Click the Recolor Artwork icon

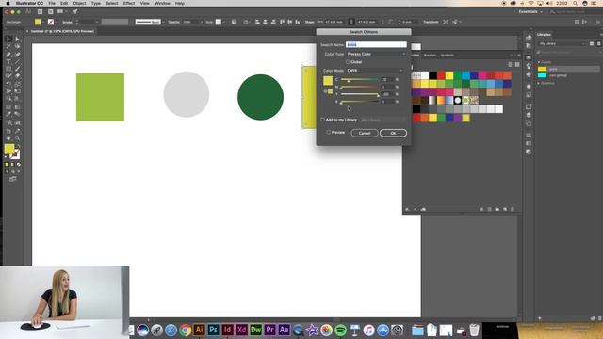234,22
